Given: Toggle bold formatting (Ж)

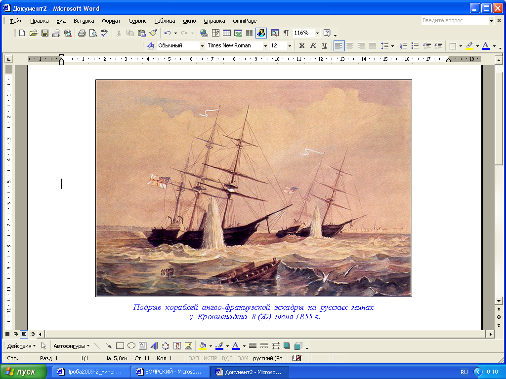Looking at the screenshot, I should pos(302,46).
